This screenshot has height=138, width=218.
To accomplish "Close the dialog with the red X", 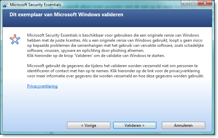I will tap(205, 3).
